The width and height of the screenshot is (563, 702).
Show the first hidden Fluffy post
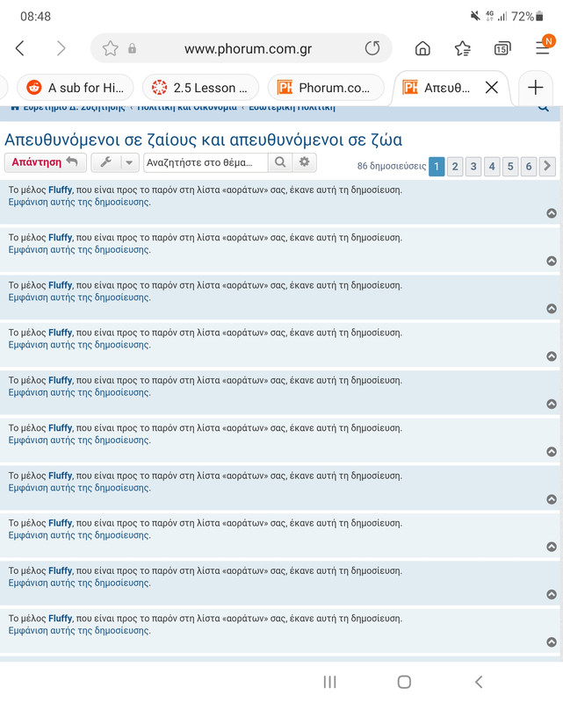click(79, 202)
